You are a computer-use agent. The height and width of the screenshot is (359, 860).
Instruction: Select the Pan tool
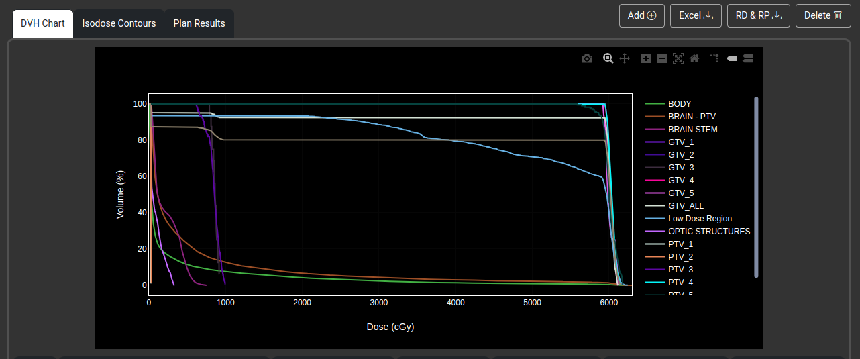pyautogui.click(x=624, y=59)
